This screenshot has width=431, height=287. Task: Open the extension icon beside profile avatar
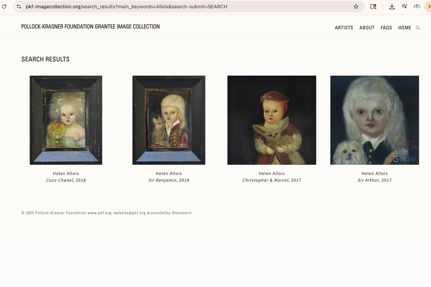416,7
